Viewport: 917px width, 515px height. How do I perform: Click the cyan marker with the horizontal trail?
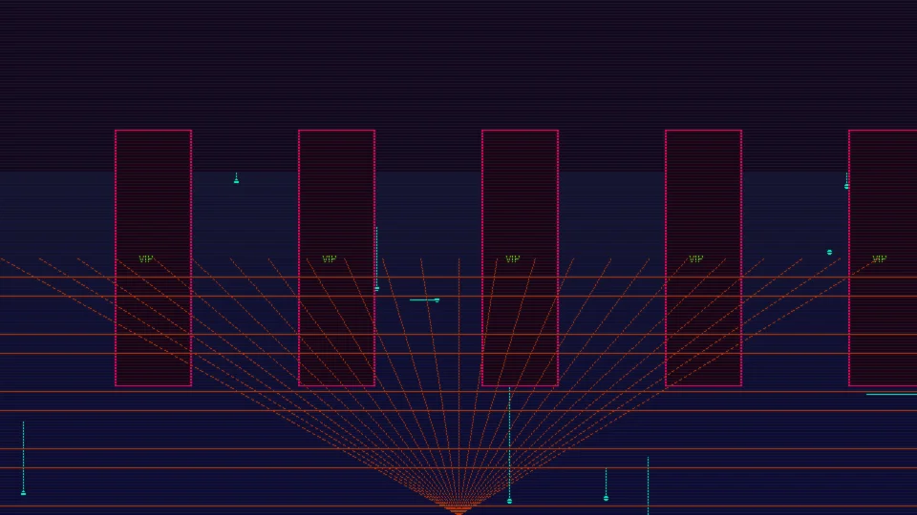point(437,300)
